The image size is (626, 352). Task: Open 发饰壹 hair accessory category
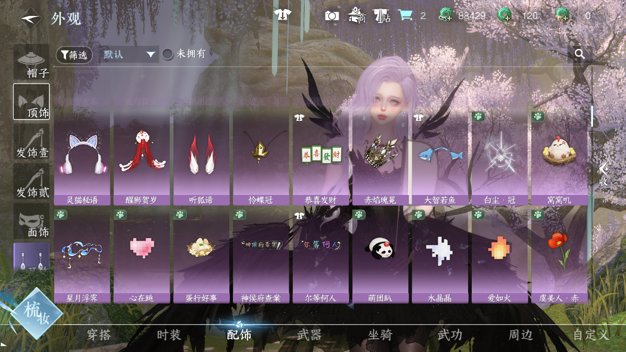coord(31,142)
